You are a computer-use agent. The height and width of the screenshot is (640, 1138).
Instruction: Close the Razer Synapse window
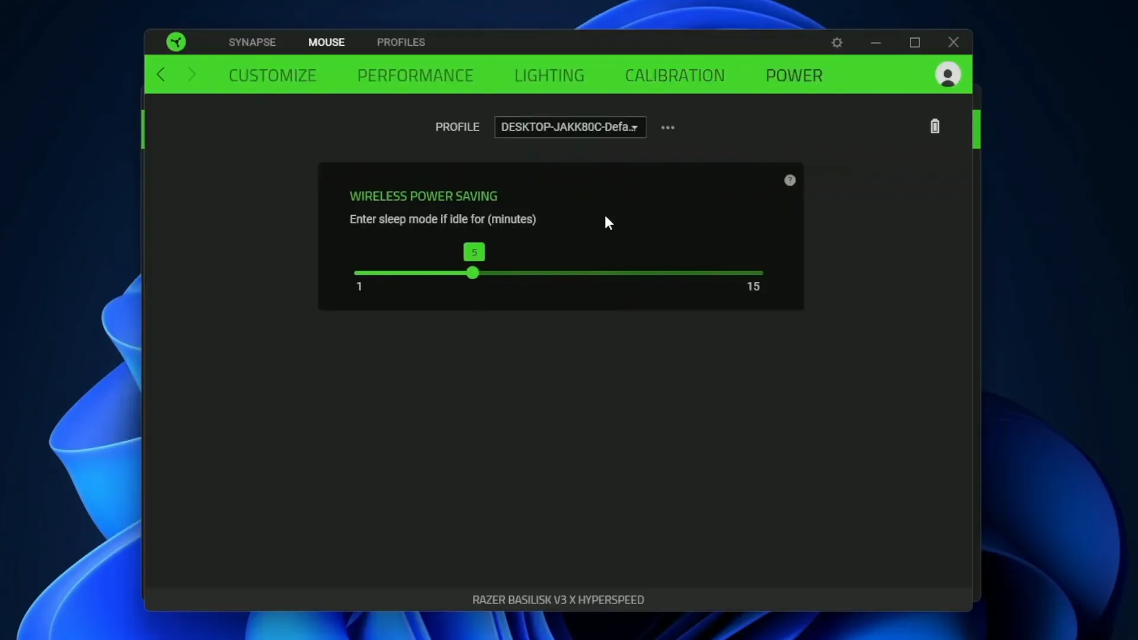[x=953, y=42]
